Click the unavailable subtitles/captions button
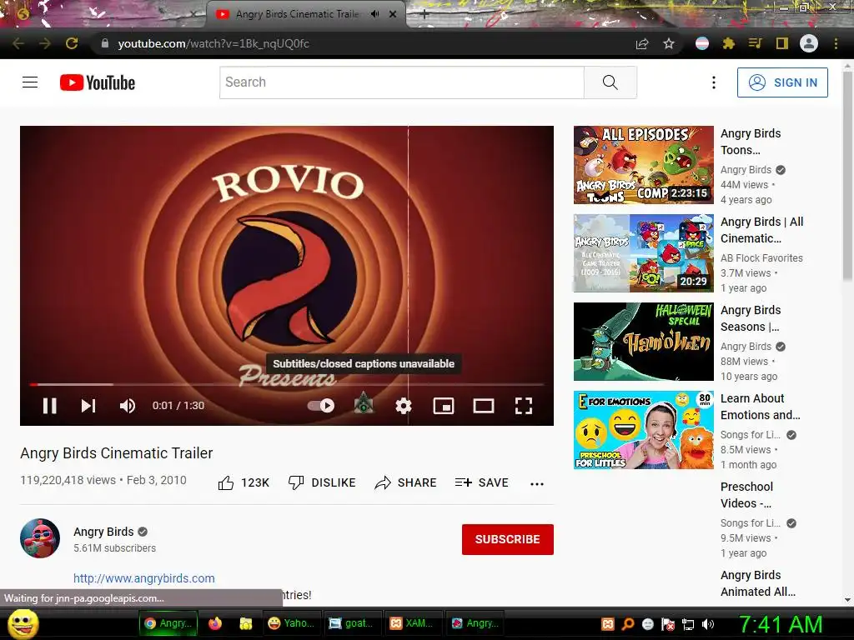854x640 pixels. coord(364,404)
